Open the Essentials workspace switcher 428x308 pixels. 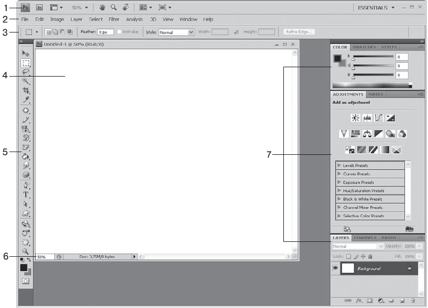376,8
